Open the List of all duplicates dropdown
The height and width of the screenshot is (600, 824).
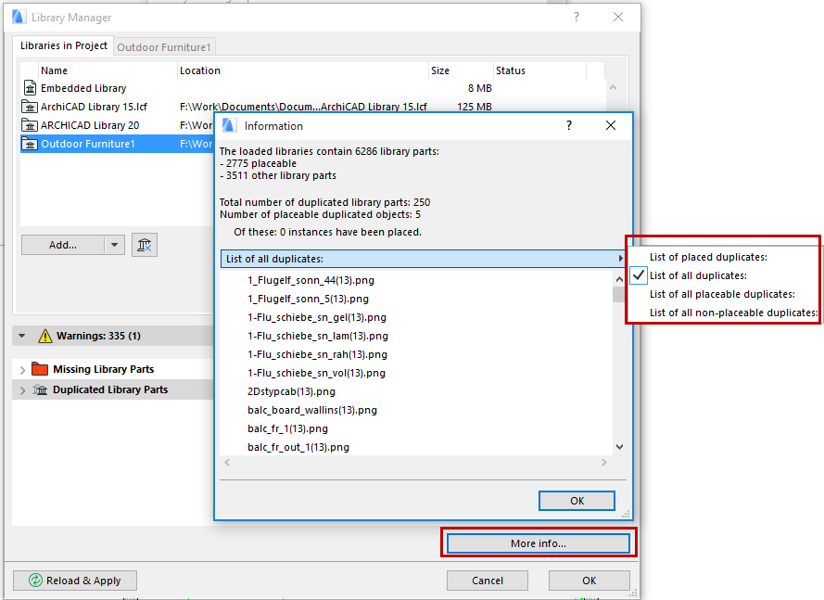pos(423,259)
